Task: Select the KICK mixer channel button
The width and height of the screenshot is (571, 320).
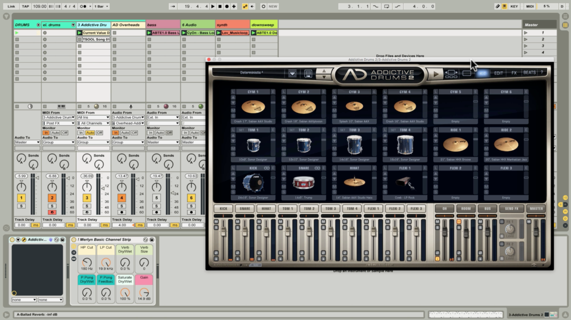Action: pyautogui.click(x=223, y=208)
